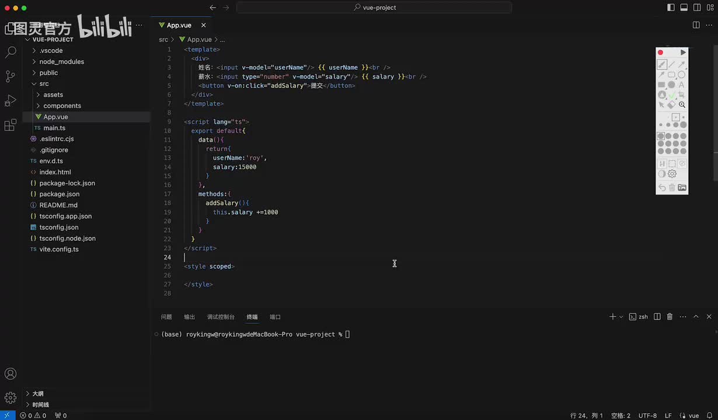Viewport: 718px width, 420px height.
Task: Toggle the bottom panel layout button
Action: coord(684,8)
